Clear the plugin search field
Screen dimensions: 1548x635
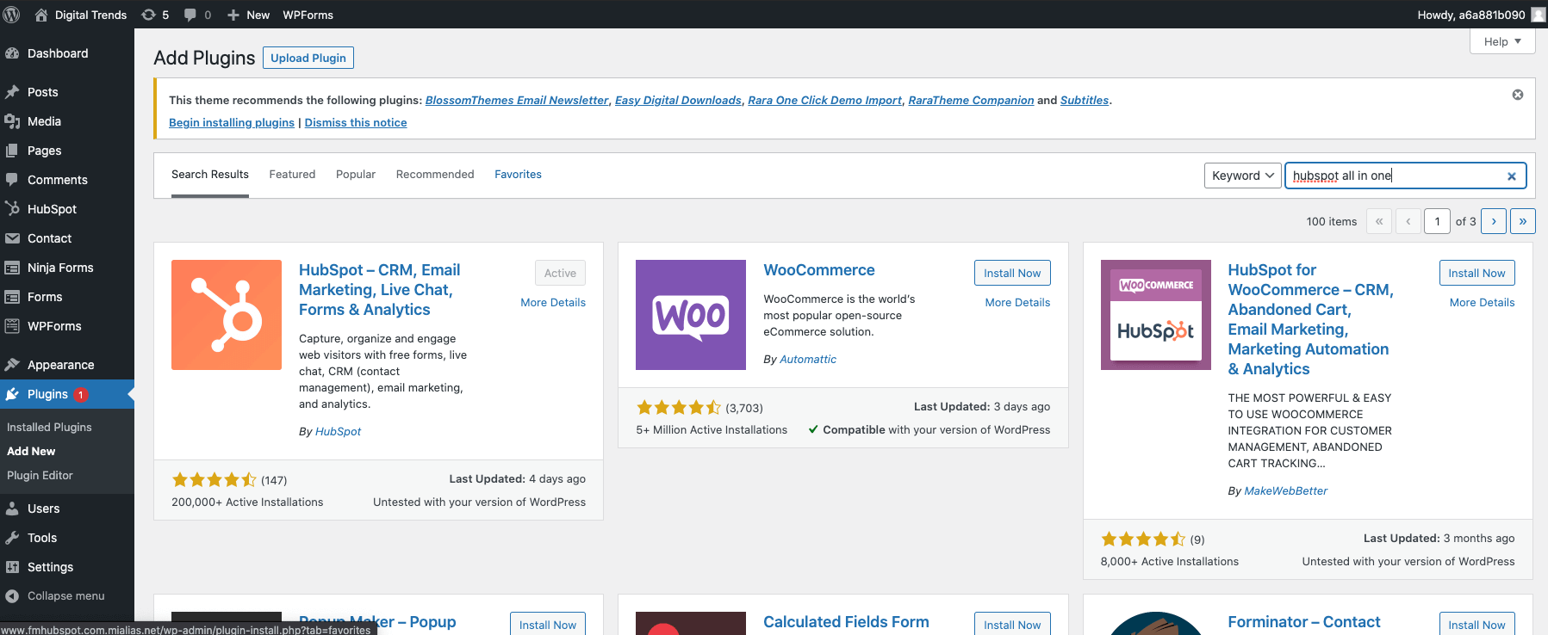tap(1511, 176)
